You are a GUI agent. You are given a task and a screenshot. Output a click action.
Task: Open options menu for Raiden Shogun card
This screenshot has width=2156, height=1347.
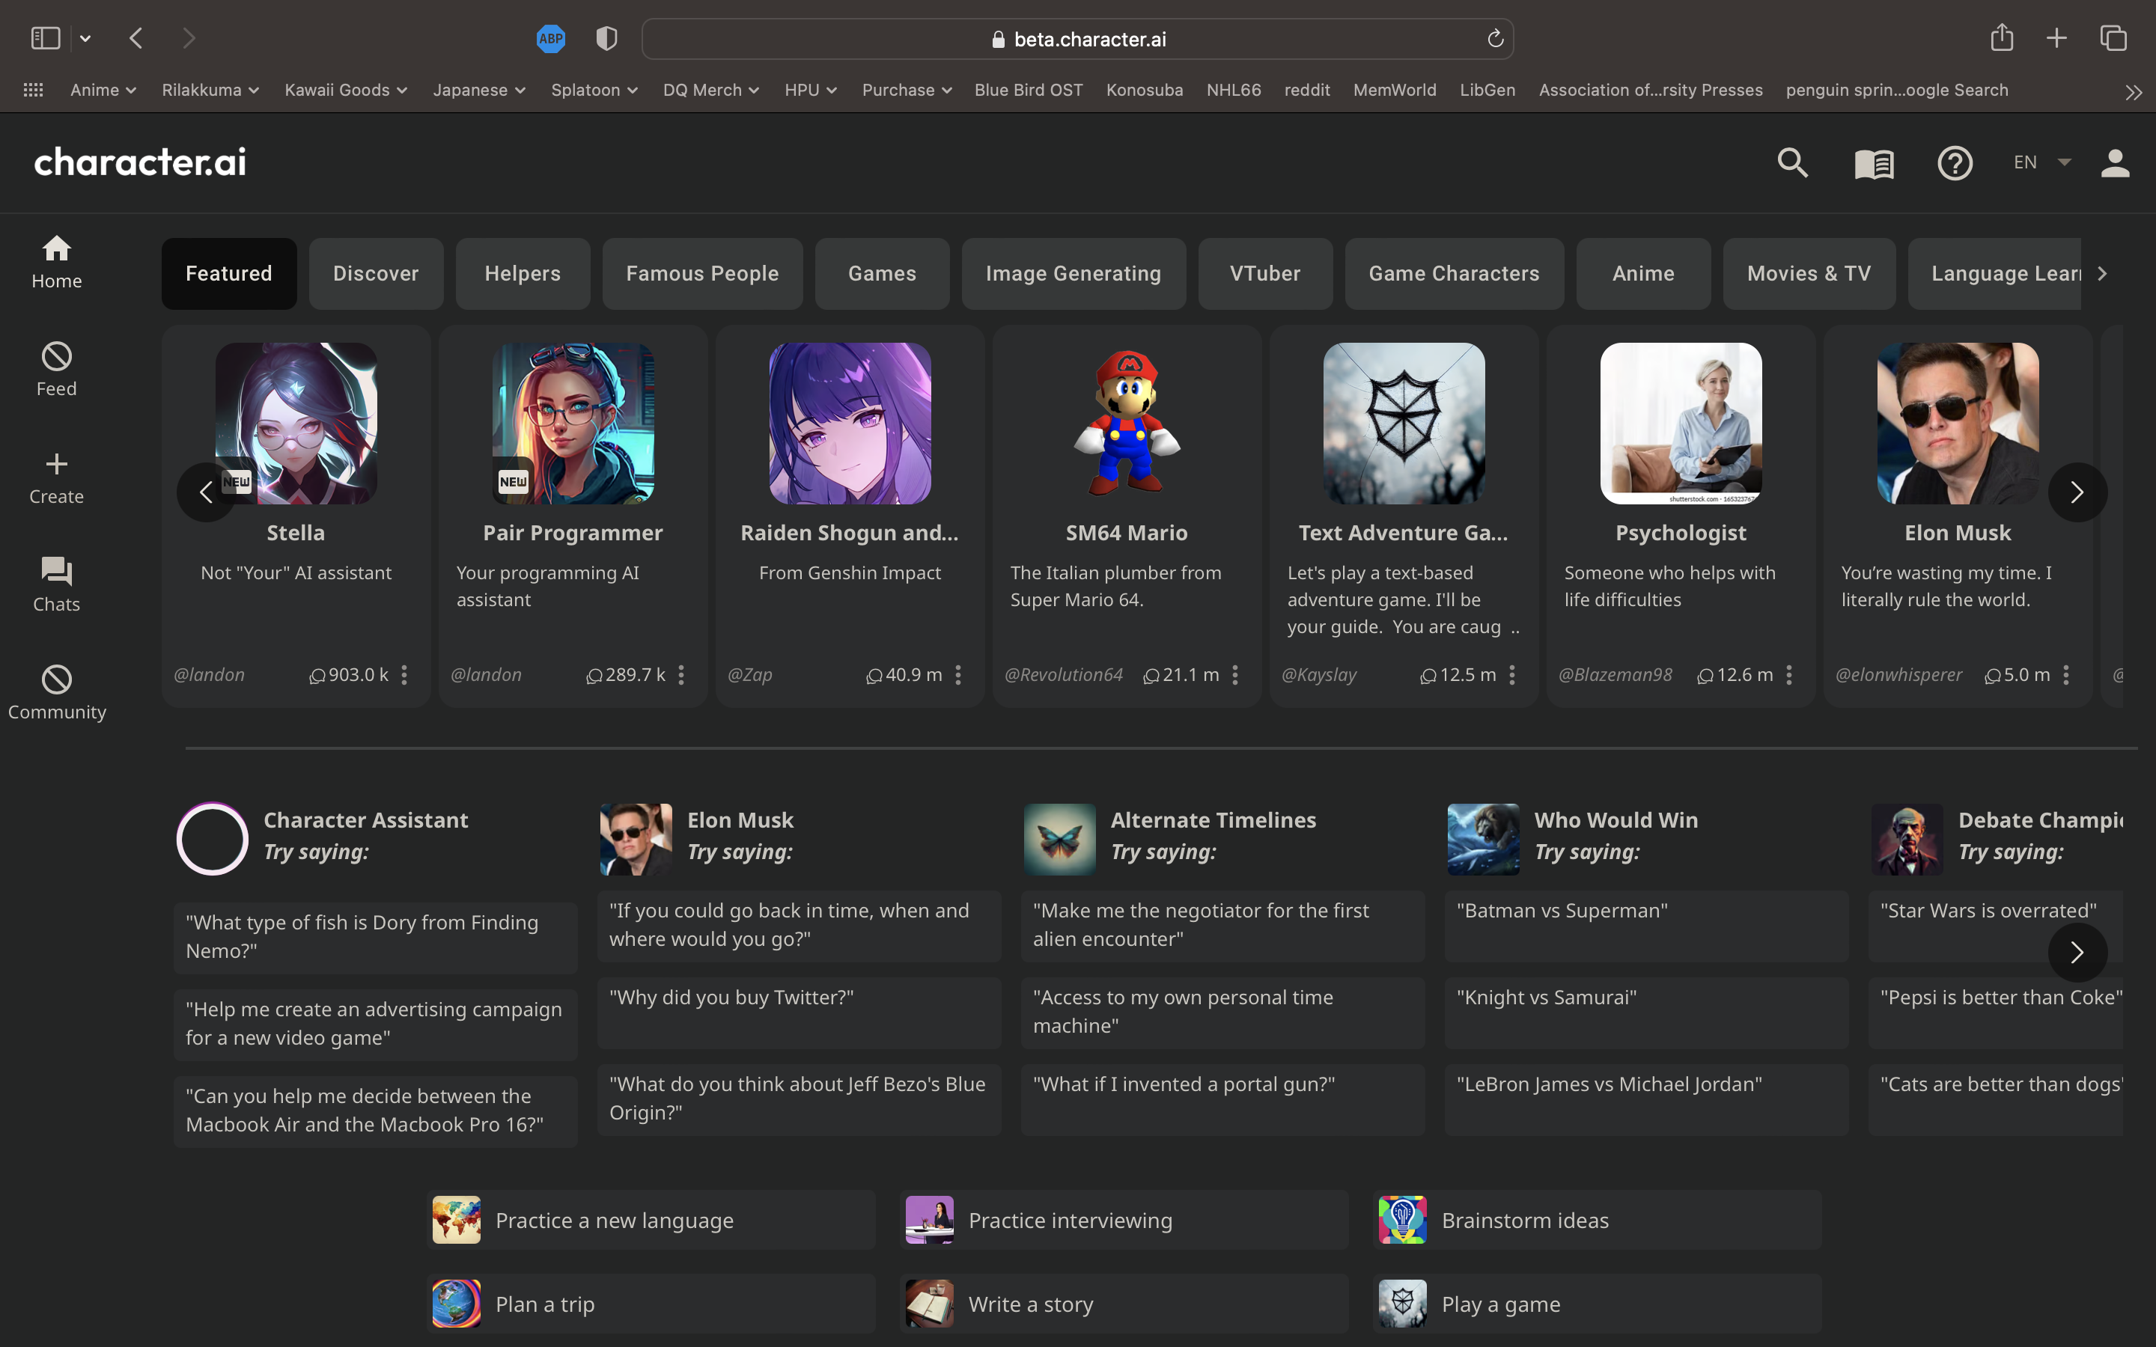point(957,674)
